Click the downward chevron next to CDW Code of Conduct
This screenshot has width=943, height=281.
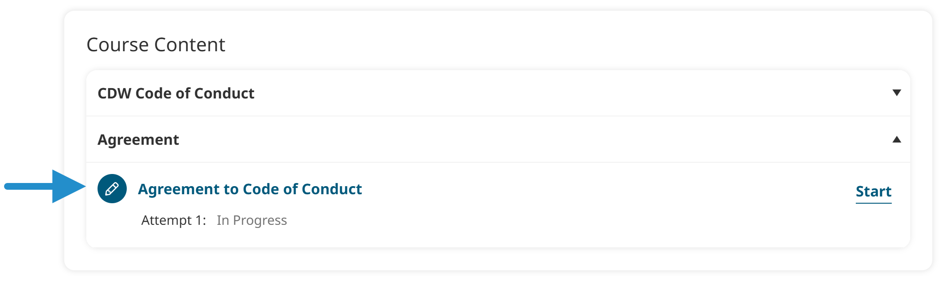click(897, 93)
